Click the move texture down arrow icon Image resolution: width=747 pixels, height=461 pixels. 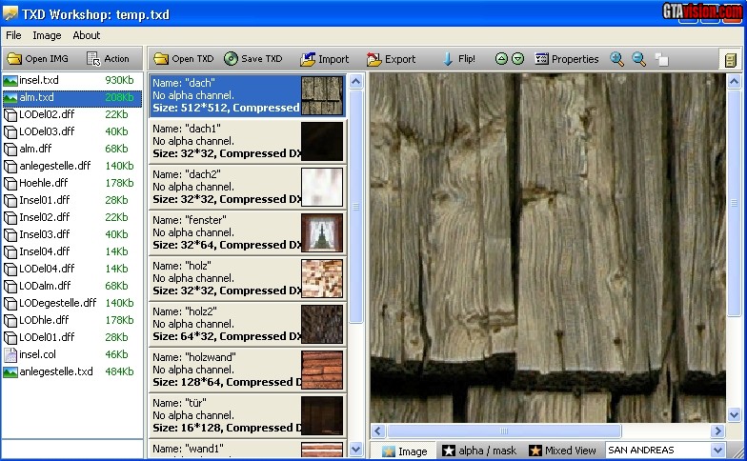tap(517, 59)
